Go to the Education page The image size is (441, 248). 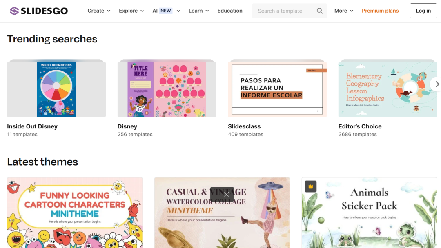coord(230,11)
